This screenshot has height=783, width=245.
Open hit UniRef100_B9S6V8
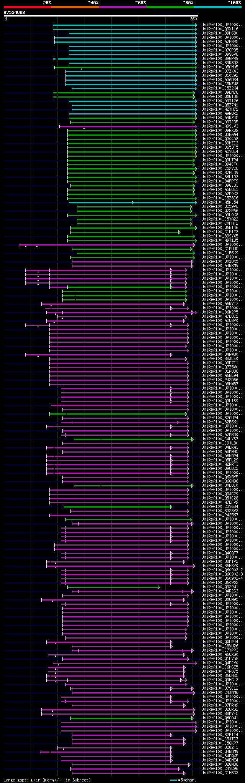coord(220,54)
